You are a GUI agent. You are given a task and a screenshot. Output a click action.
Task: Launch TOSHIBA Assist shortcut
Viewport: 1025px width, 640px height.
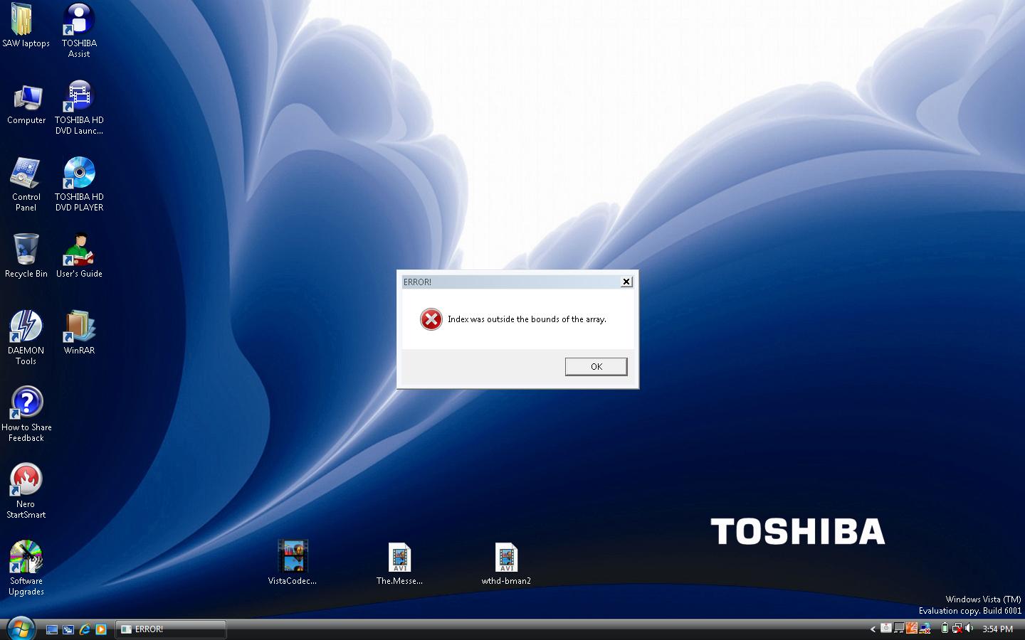tap(79, 30)
